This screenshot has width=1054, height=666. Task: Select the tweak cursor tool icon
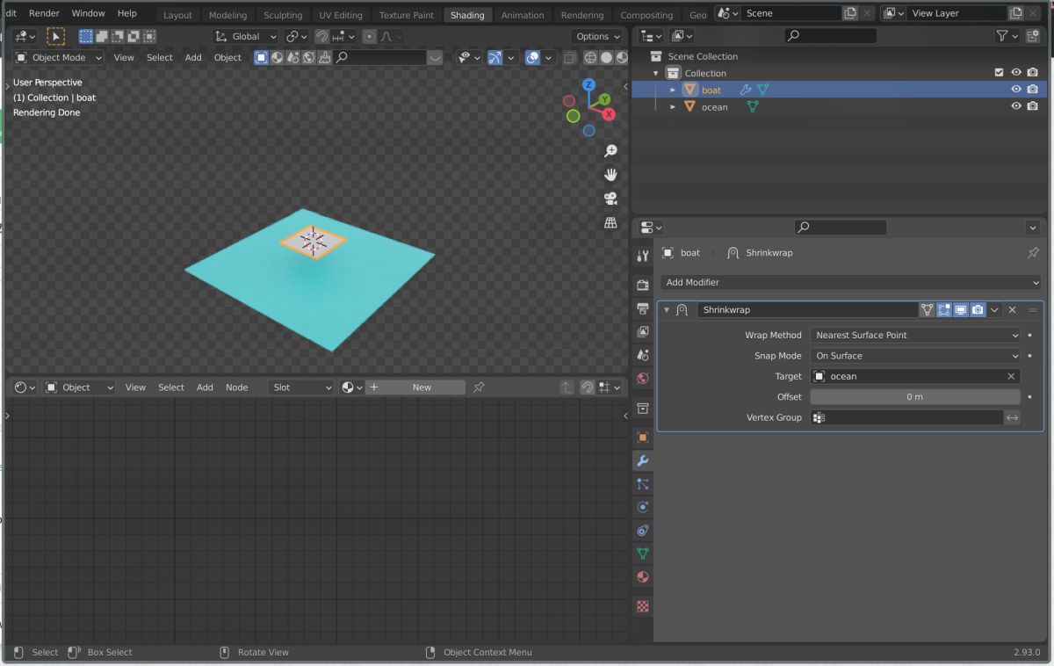point(55,36)
